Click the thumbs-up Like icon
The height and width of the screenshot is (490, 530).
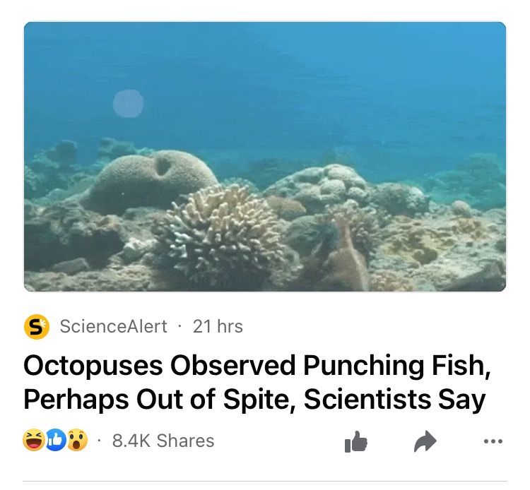tap(355, 441)
